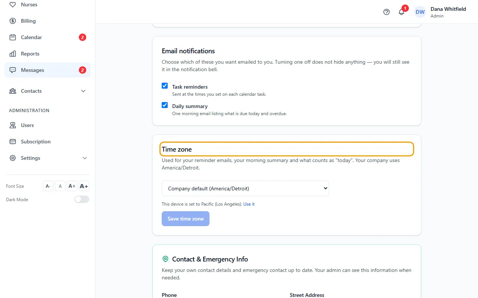The height and width of the screenshot is (298, 478).
Task: Click the Phone field label
Action: coord(169,295)
